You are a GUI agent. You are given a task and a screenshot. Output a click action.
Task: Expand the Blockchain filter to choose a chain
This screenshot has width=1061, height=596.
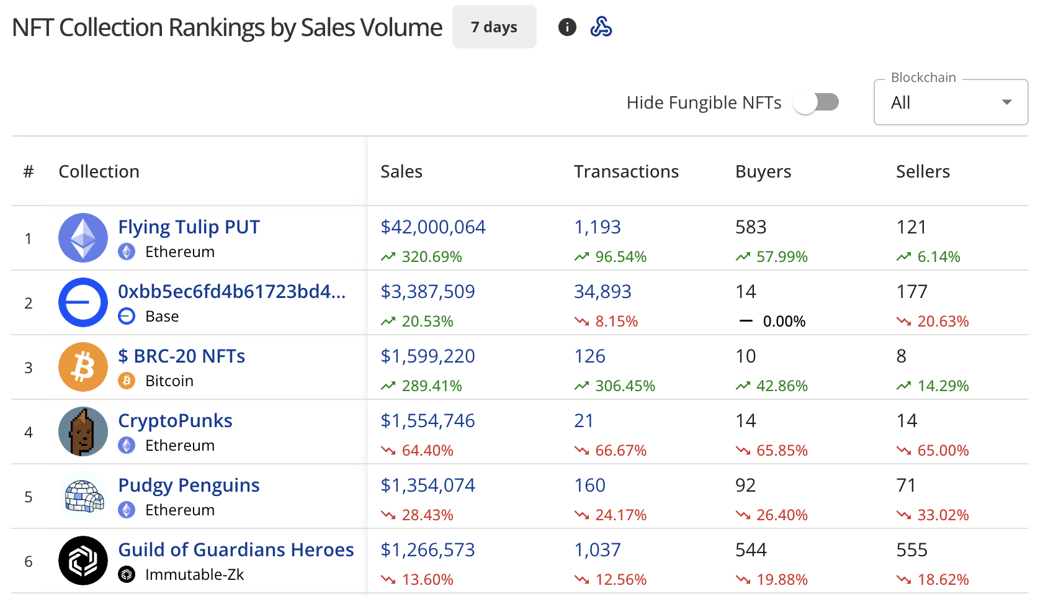coord(950,102)
